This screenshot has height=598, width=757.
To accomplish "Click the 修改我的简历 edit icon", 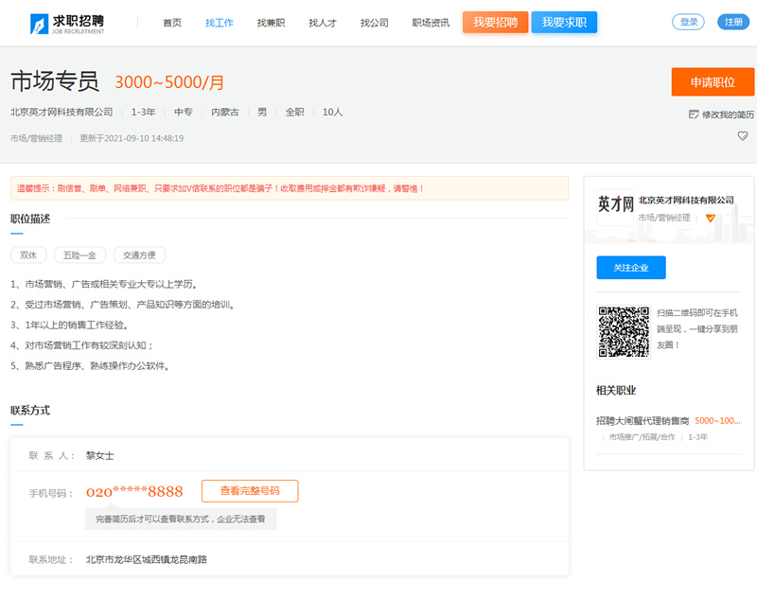I will click(x=694, y=114).
